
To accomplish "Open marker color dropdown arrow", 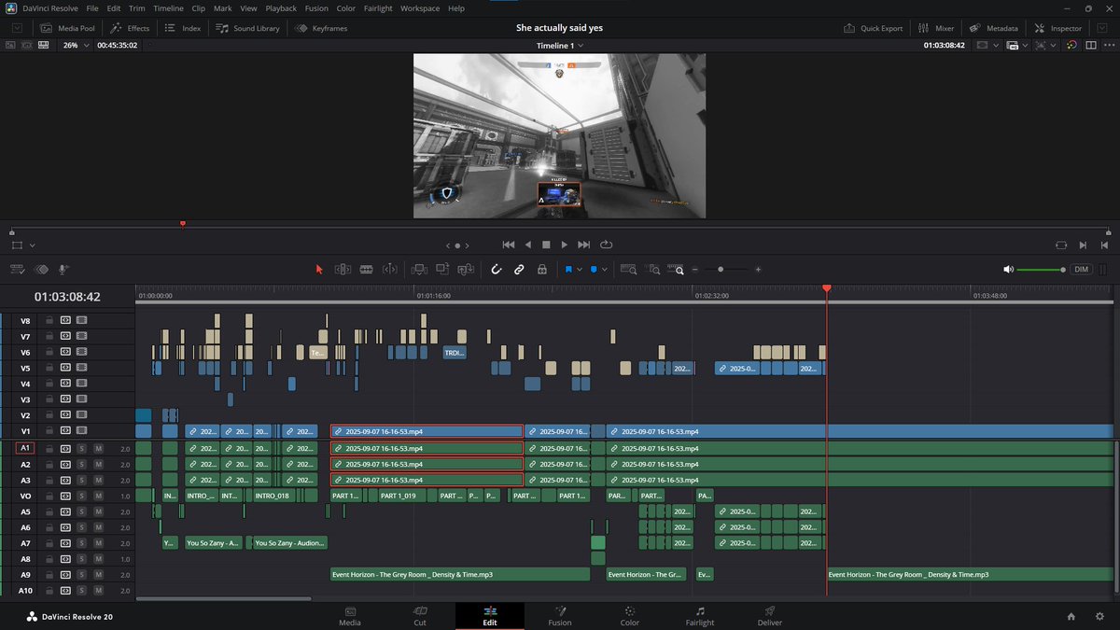I will click(x=605, y=269).
